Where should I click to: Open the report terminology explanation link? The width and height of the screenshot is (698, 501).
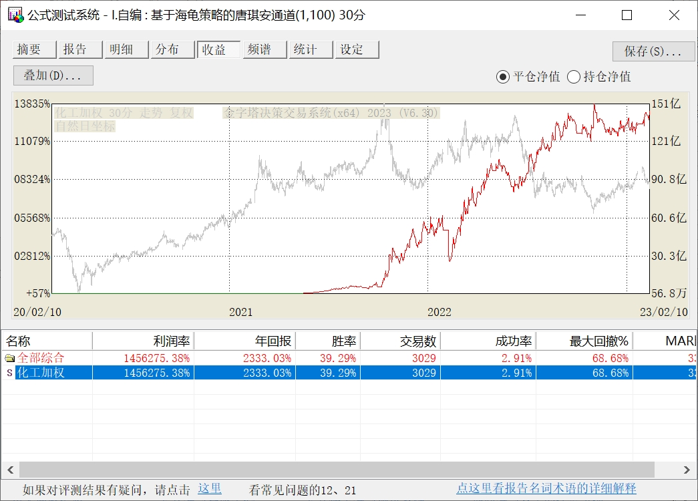pyautogui.click(x=546, y=489)
